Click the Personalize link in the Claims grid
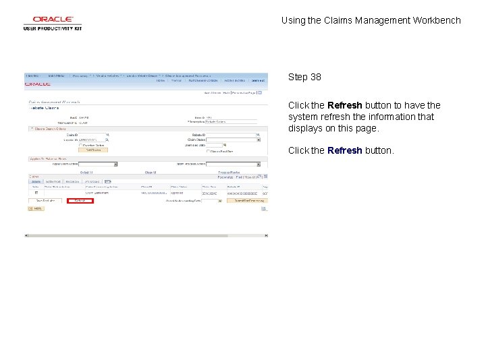 coord(225,177)
